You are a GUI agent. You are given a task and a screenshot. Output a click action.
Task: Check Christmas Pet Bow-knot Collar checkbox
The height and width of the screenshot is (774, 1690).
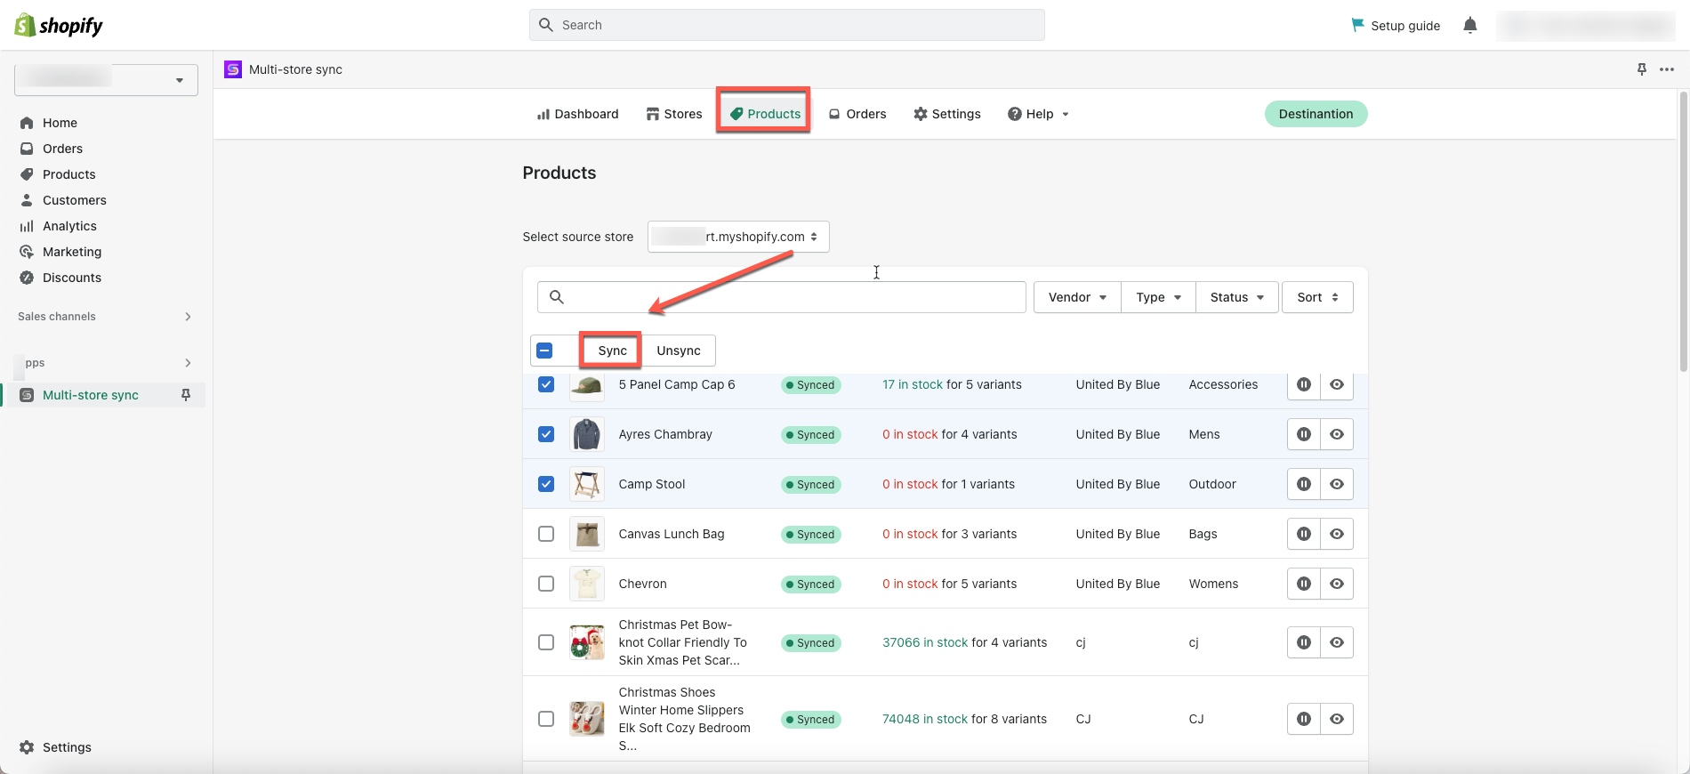click(546, 642)
